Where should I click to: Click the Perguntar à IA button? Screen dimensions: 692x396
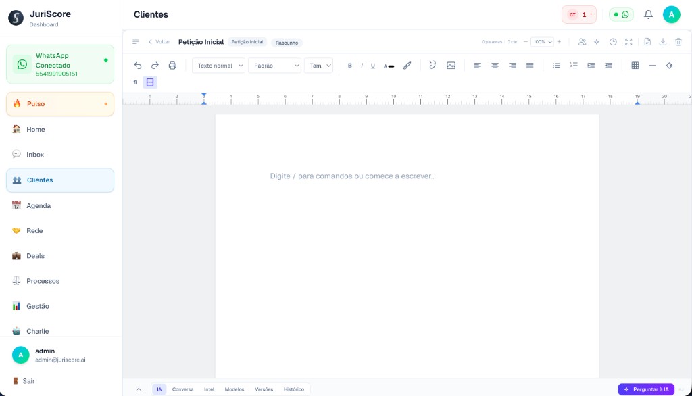[x=646, y=389]
